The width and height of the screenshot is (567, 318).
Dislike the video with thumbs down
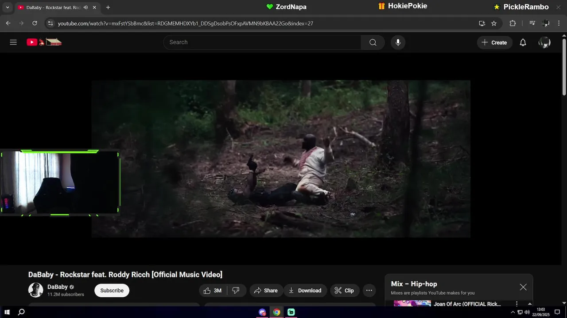click(236, 291)
